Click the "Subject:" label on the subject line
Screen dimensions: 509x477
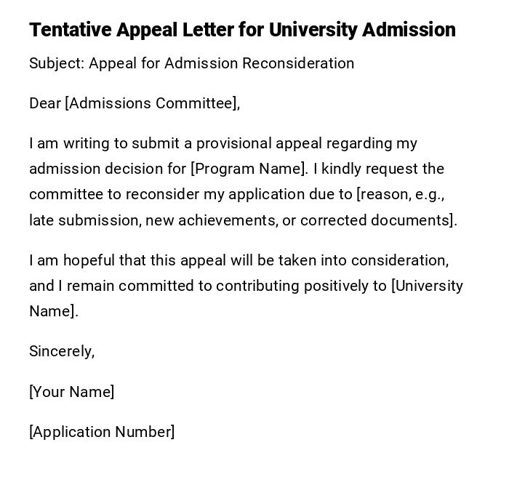coord(57,63)
